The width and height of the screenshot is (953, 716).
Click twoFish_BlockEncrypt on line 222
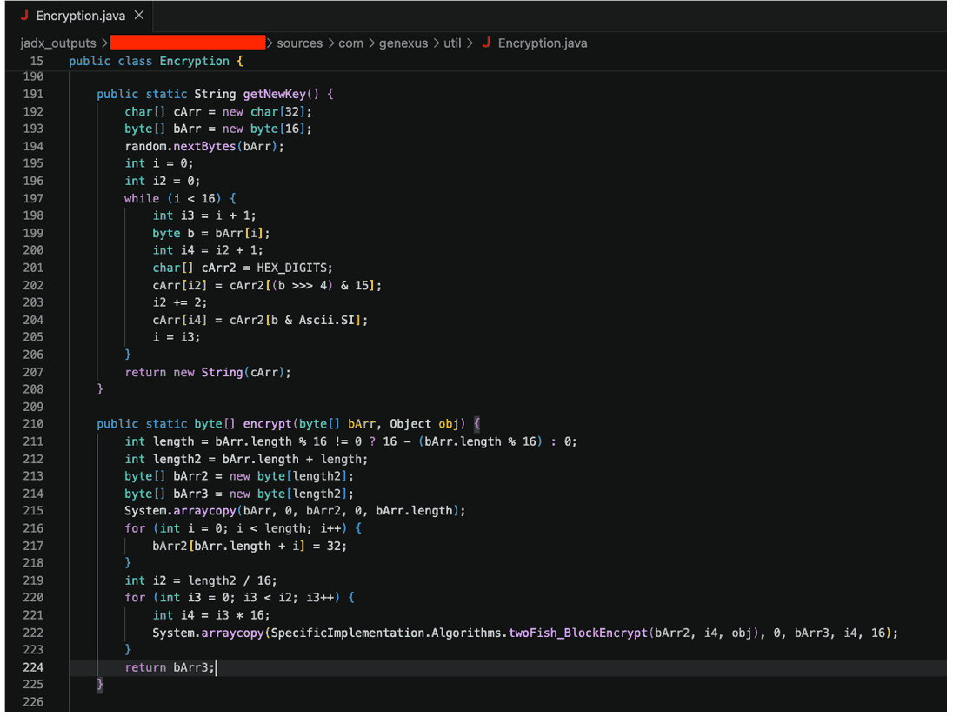click(x=578, y=633)
